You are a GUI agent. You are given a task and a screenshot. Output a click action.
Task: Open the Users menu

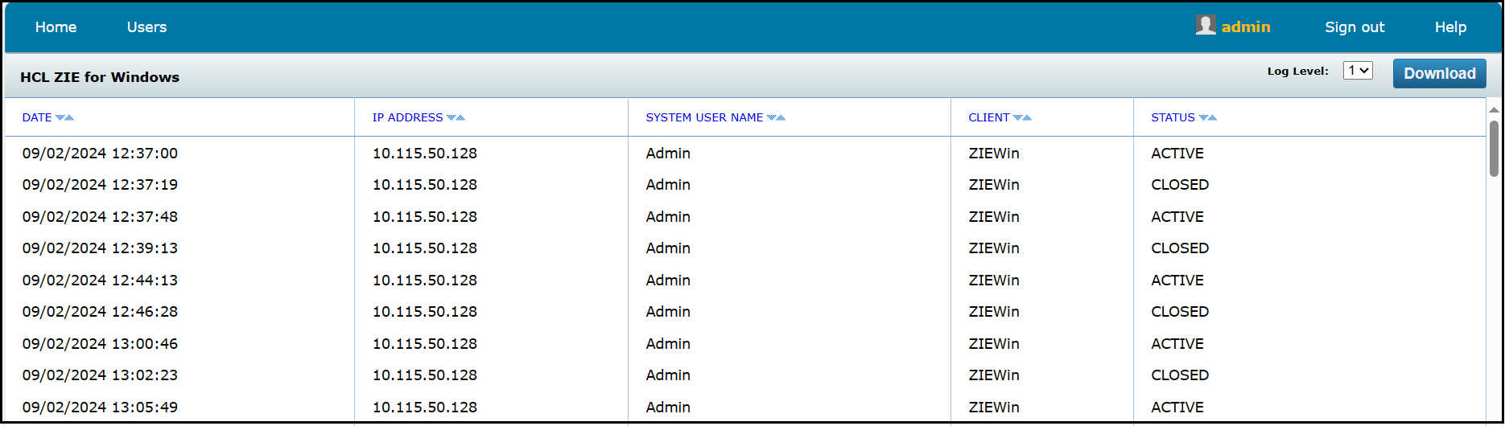coord(146,27)
